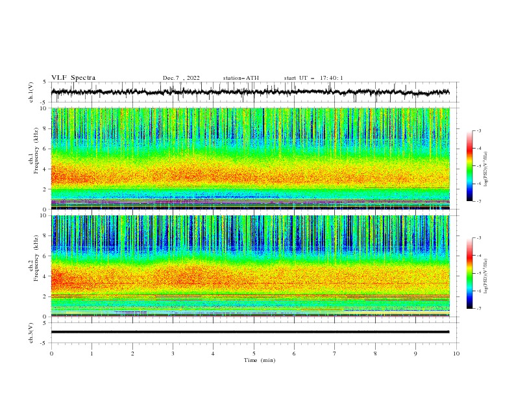Click the ch.1 colorbar "log(PSD)(V²/Hz)" label
The height and width of the screenshot is (397, 514).
click(485, 169)
